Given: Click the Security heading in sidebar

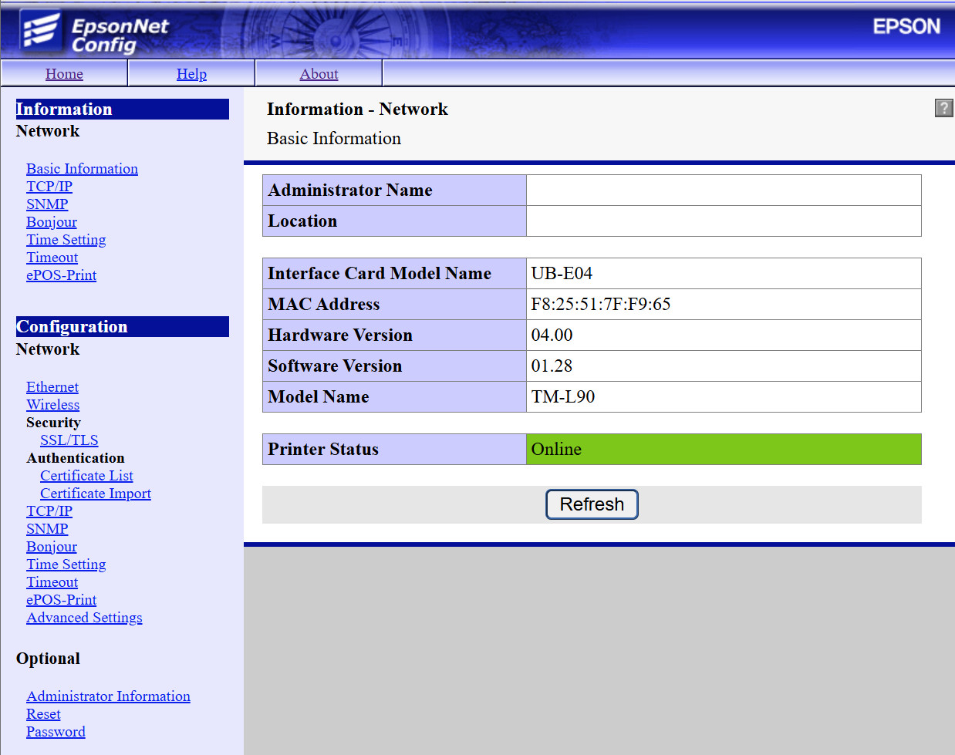Looking at the screenshot, I should 53,423.
